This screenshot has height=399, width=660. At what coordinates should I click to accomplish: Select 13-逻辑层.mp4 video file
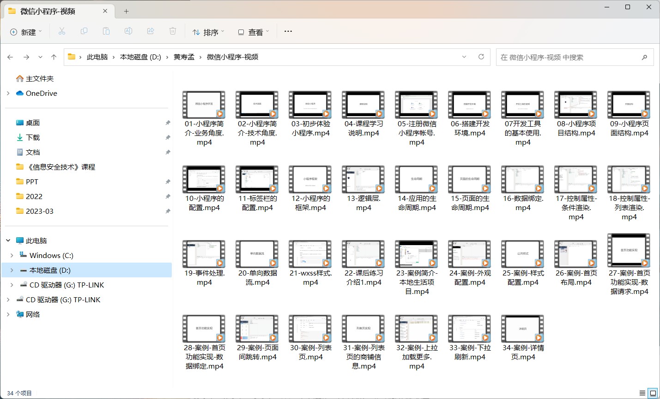[x=363, y=188]
